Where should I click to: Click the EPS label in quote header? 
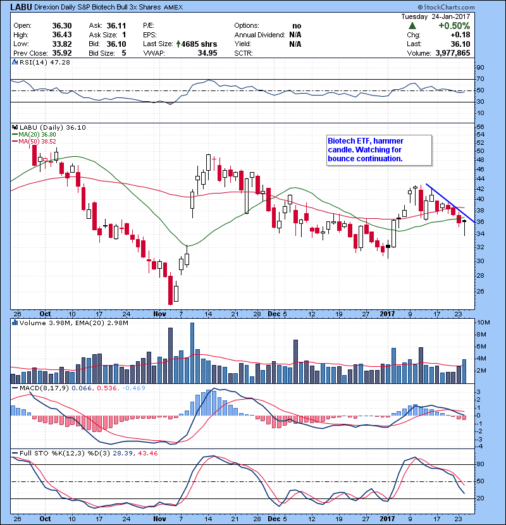coord(150,35)
